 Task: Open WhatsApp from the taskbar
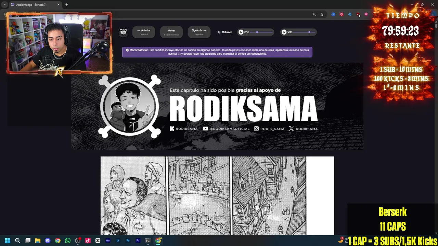(68, 241)
